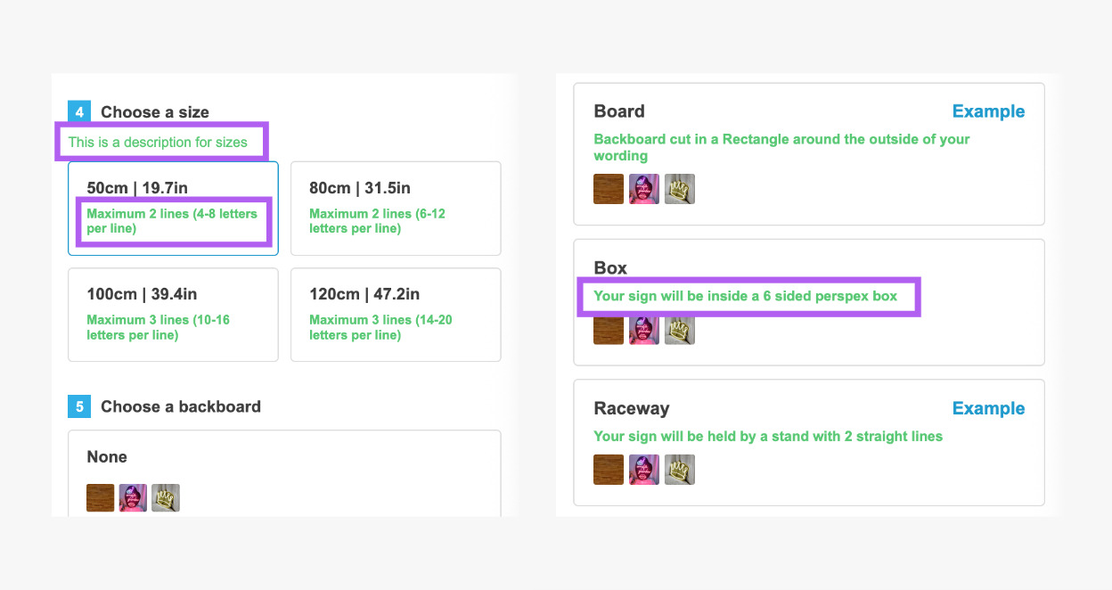Screen dimensions: 1112x590
Task: Click the gold crown thumbnail under None
Action: pos(166,498)
